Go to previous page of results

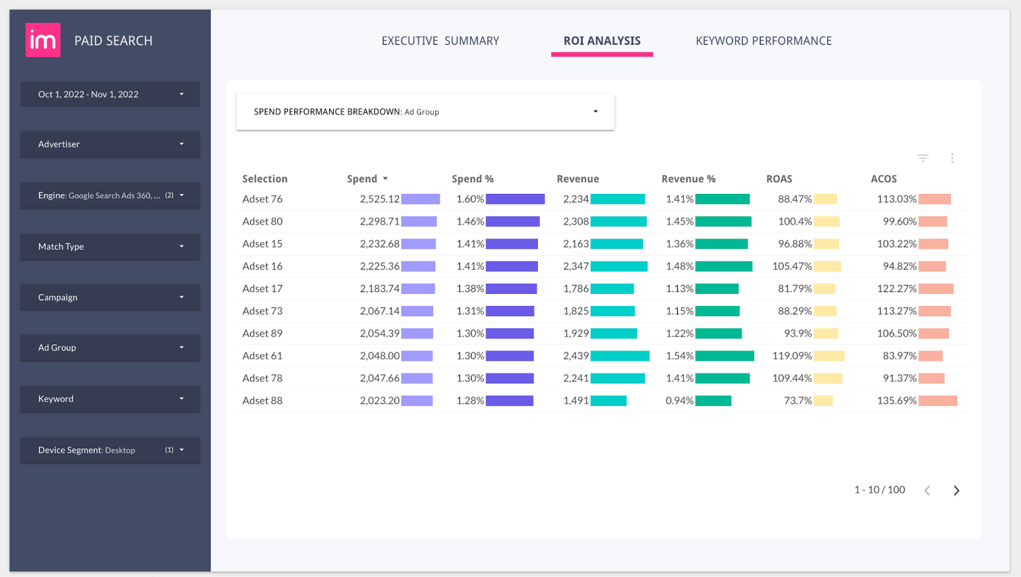coord(927,490)
